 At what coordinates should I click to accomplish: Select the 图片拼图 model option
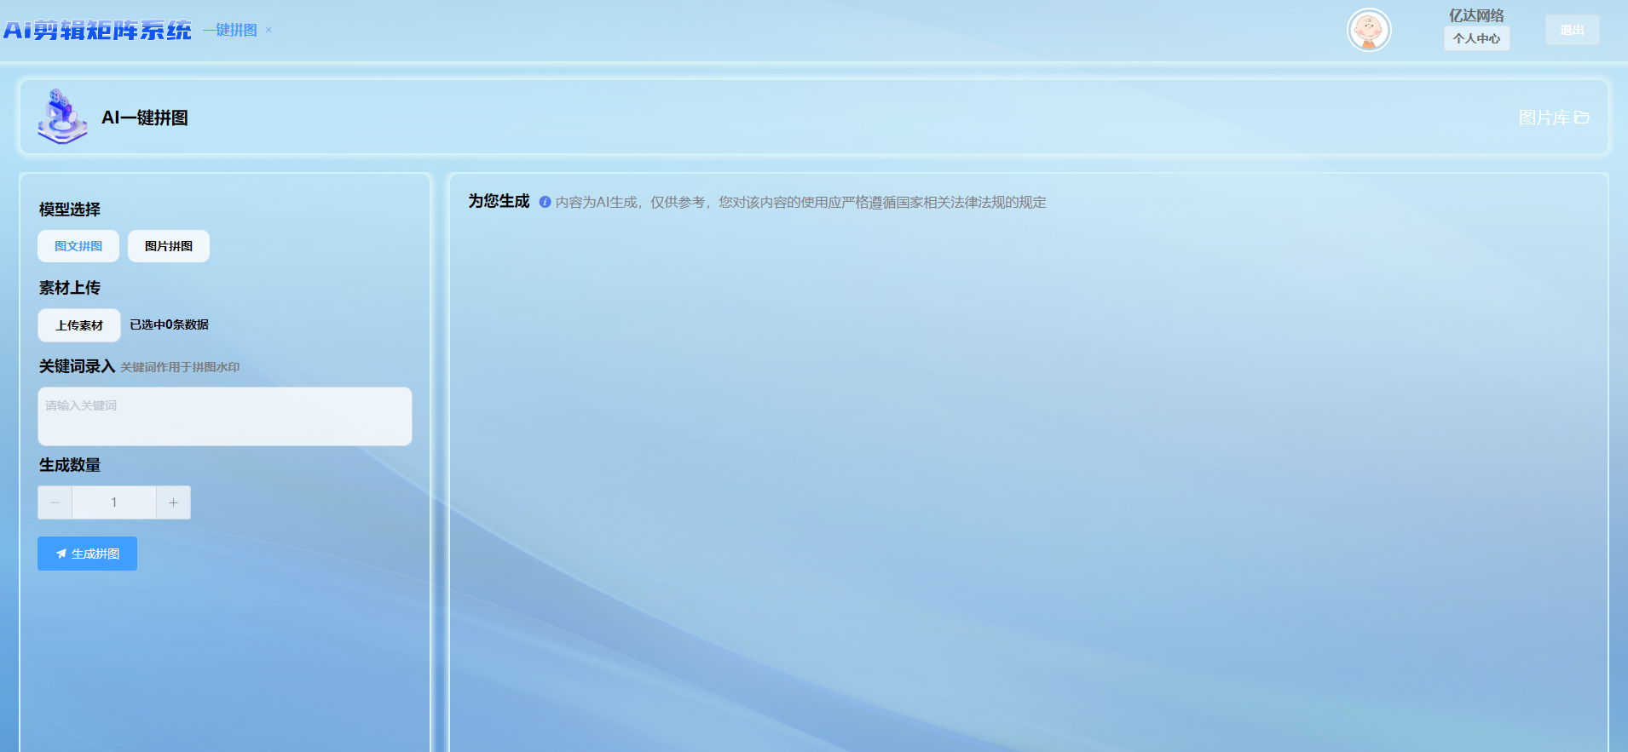[169, 246]
